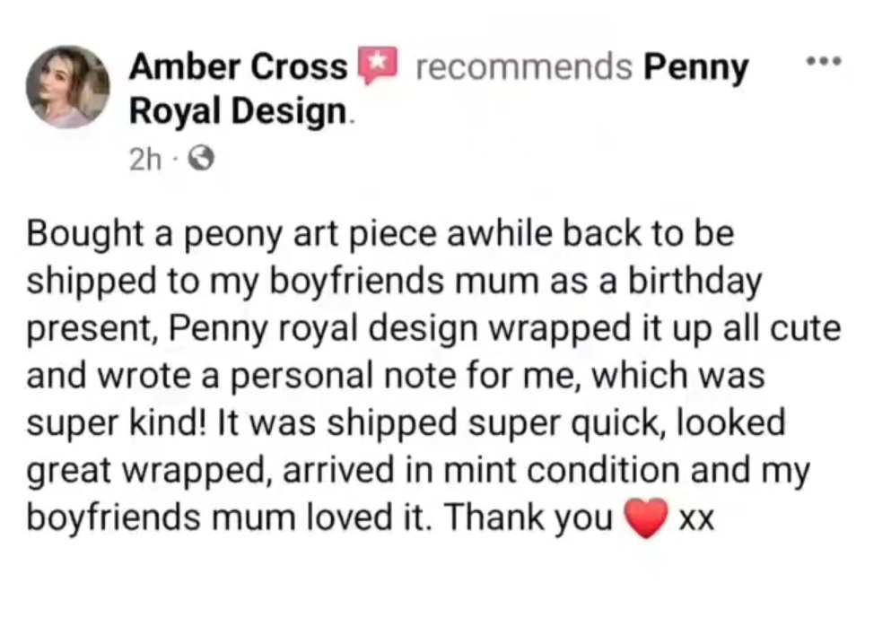891x617 pixels.
Task: Click the 'xx' after the heart emoji
Action: pyautogui.click(x=696, y=519)
